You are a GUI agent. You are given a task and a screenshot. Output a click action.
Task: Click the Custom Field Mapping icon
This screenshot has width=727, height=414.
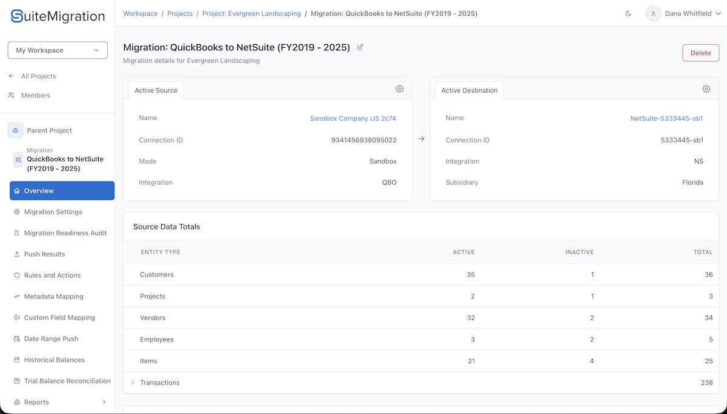[17, 318]
